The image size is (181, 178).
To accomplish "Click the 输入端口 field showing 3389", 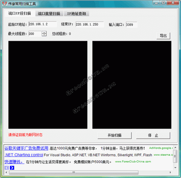I will tap(131, 25).
